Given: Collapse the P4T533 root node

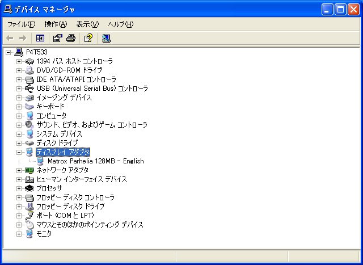Looking at the screenshot, I should coord(9,52).
